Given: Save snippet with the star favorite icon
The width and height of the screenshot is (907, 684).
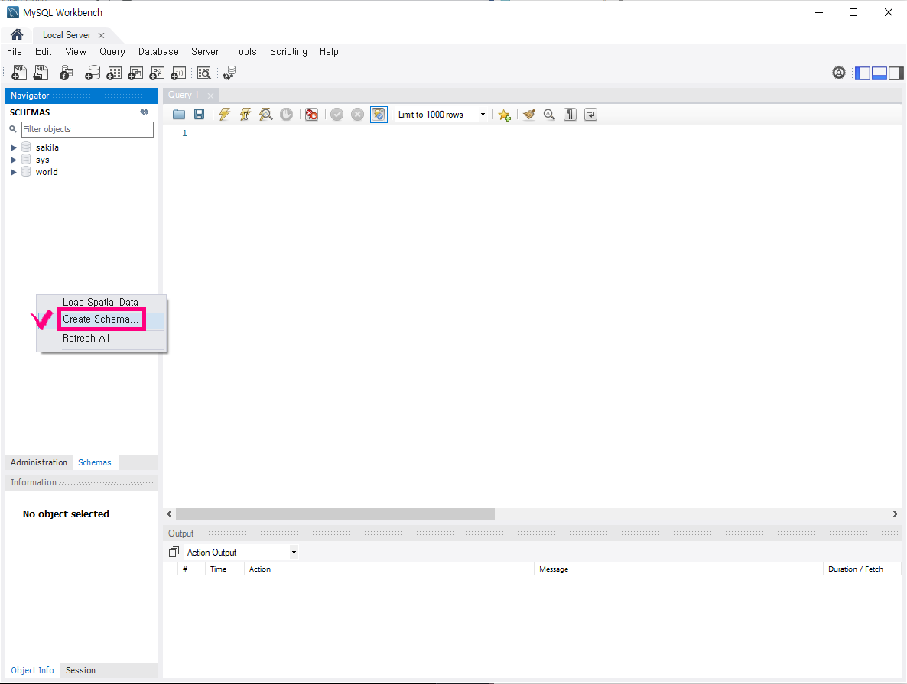Looking at the screenshot, I should pyautogui.click(x=505, y=115).
